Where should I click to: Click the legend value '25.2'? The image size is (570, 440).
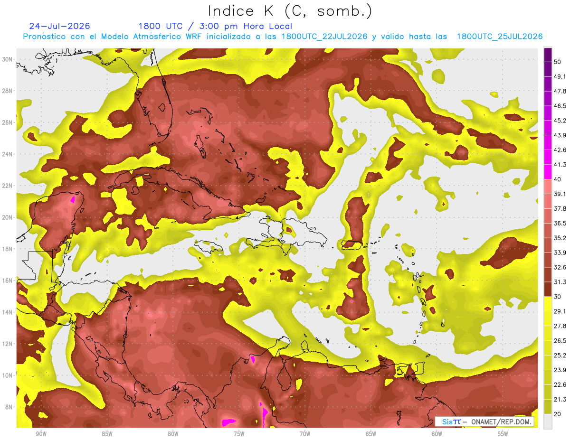tap(560, 356)
